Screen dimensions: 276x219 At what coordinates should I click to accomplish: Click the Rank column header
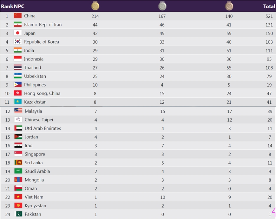[x=7, y=6]
